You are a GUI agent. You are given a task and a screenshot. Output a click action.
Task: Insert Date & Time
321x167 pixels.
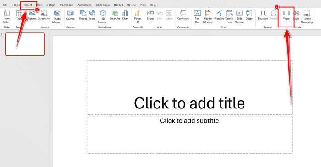pos(229,16)
